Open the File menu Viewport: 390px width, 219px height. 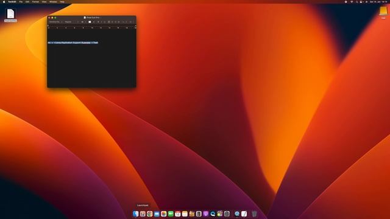[x=21, y=2]
